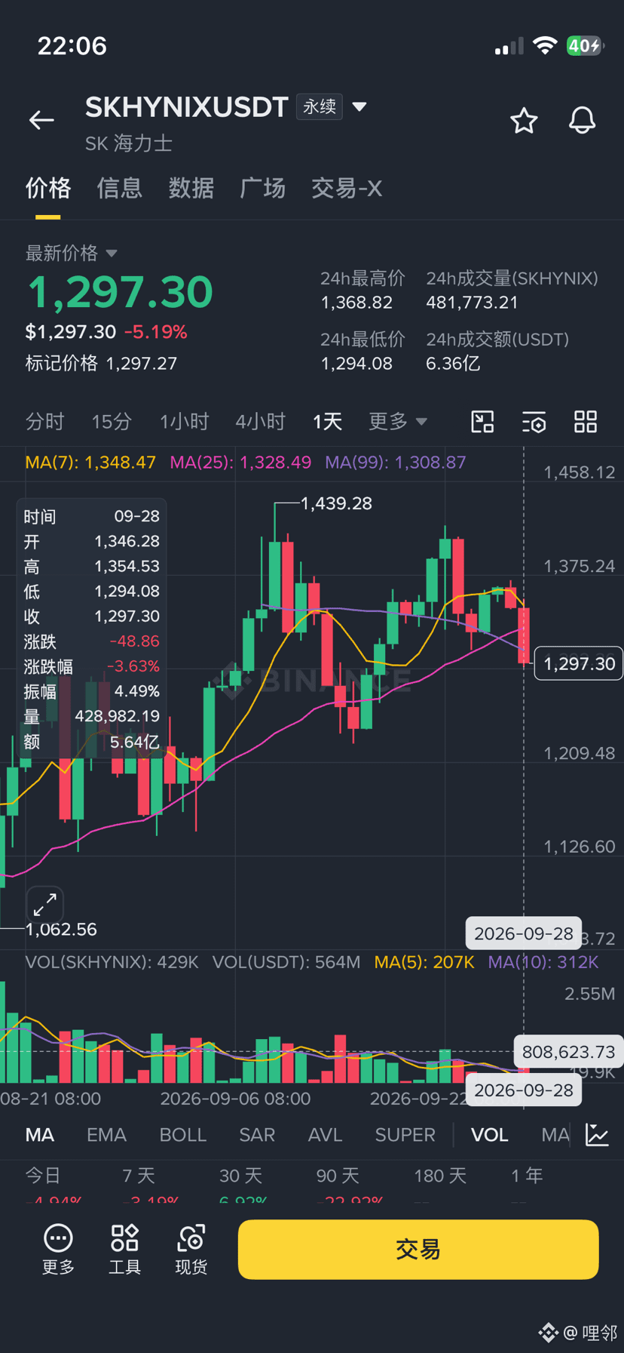Open the 最新价格 price type dropdown

coord(72,253)
